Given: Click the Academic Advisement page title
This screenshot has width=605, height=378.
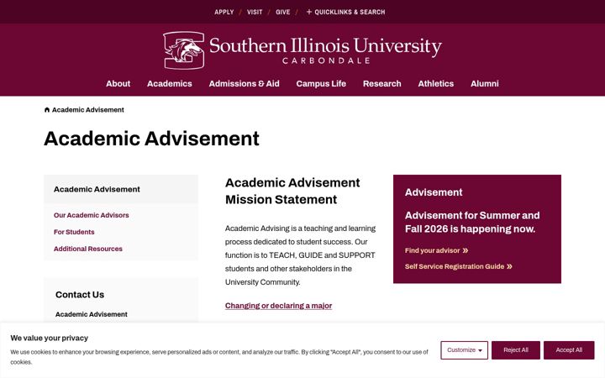Looking at the screenshot, I should (x=151, y=139).
